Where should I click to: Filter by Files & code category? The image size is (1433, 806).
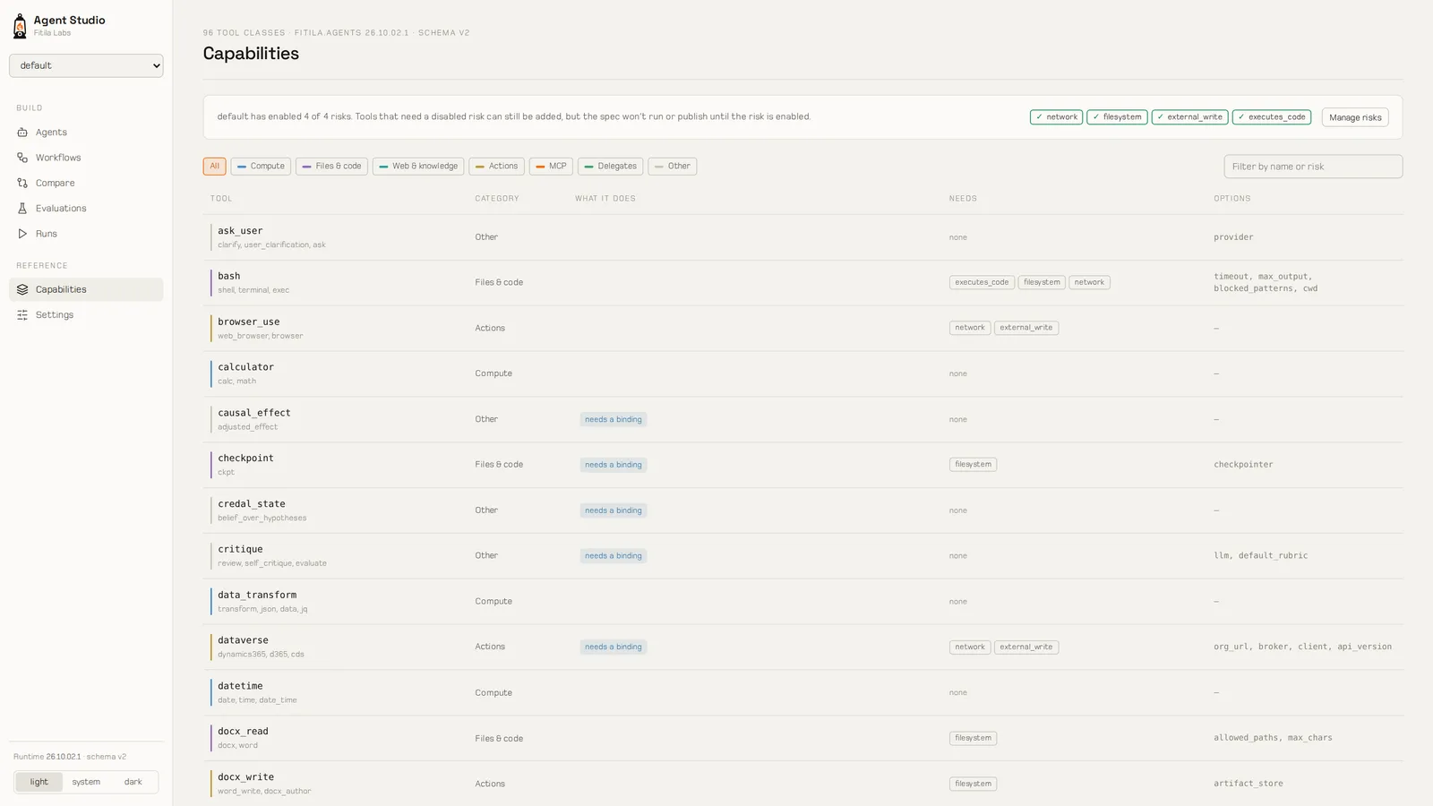pyautogui.click(x=331, y=167)
